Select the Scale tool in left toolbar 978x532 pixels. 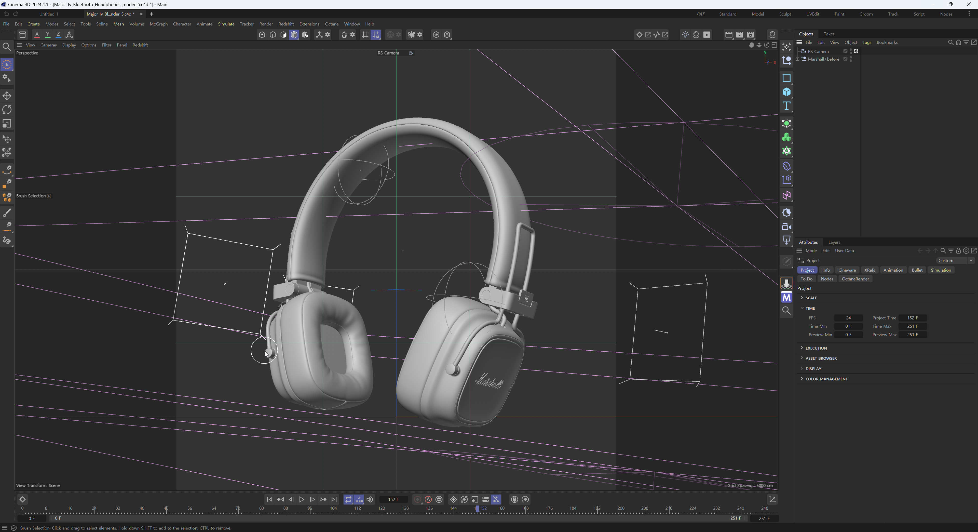point(7,124)
